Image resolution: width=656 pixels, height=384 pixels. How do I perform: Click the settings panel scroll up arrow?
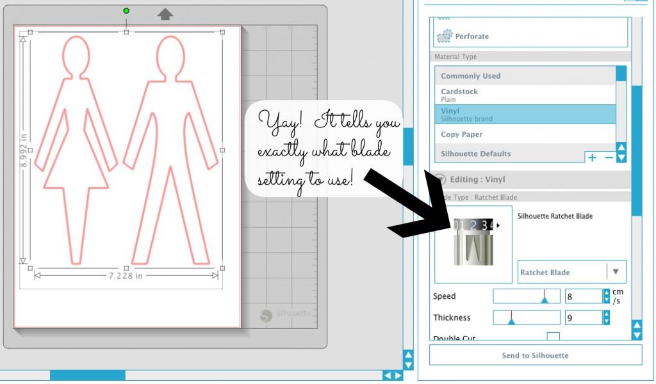click(637, 325)
